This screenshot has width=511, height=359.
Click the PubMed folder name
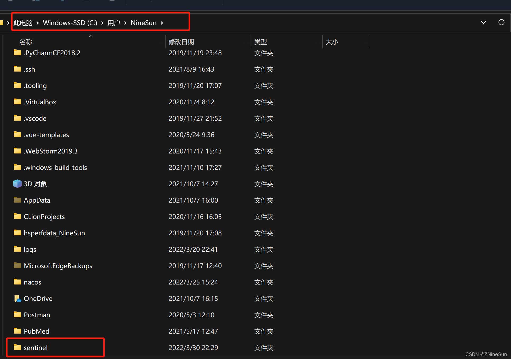pos(36,331)
